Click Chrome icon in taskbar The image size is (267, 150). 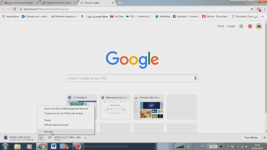(x=42, y=146)
